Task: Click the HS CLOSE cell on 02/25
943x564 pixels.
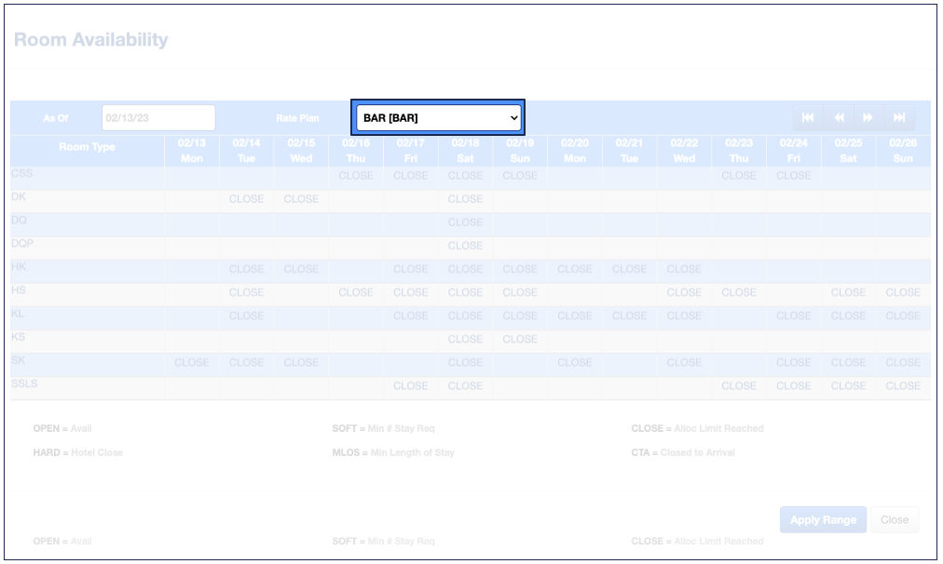Action: click(x=848, y=292)
